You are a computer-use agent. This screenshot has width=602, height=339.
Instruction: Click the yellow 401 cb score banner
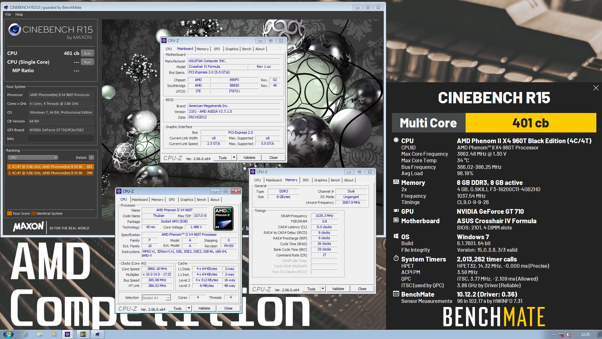(x=531, y=123)
